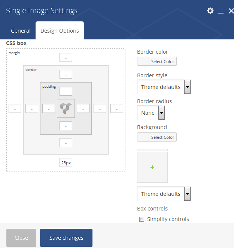This screenshot has width=234, height=248.
Task: Close the panel with the X icon
Action: [x=231, y=11]
